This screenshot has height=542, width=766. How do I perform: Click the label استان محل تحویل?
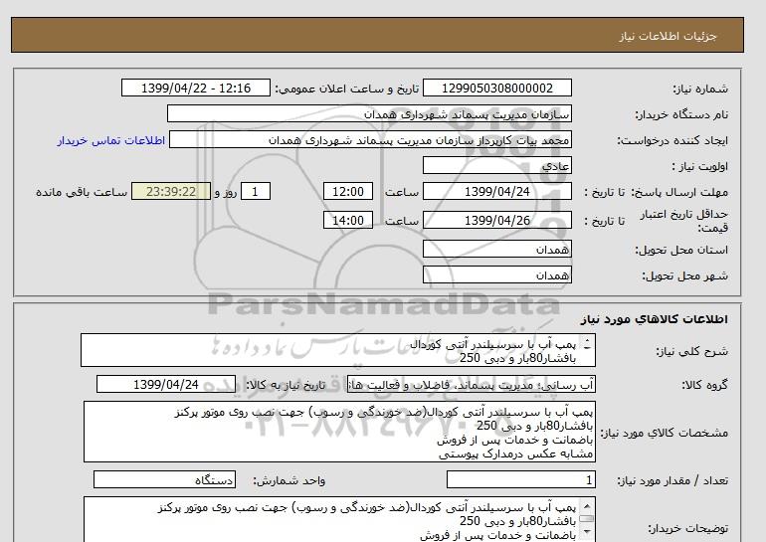coord(681,250)
